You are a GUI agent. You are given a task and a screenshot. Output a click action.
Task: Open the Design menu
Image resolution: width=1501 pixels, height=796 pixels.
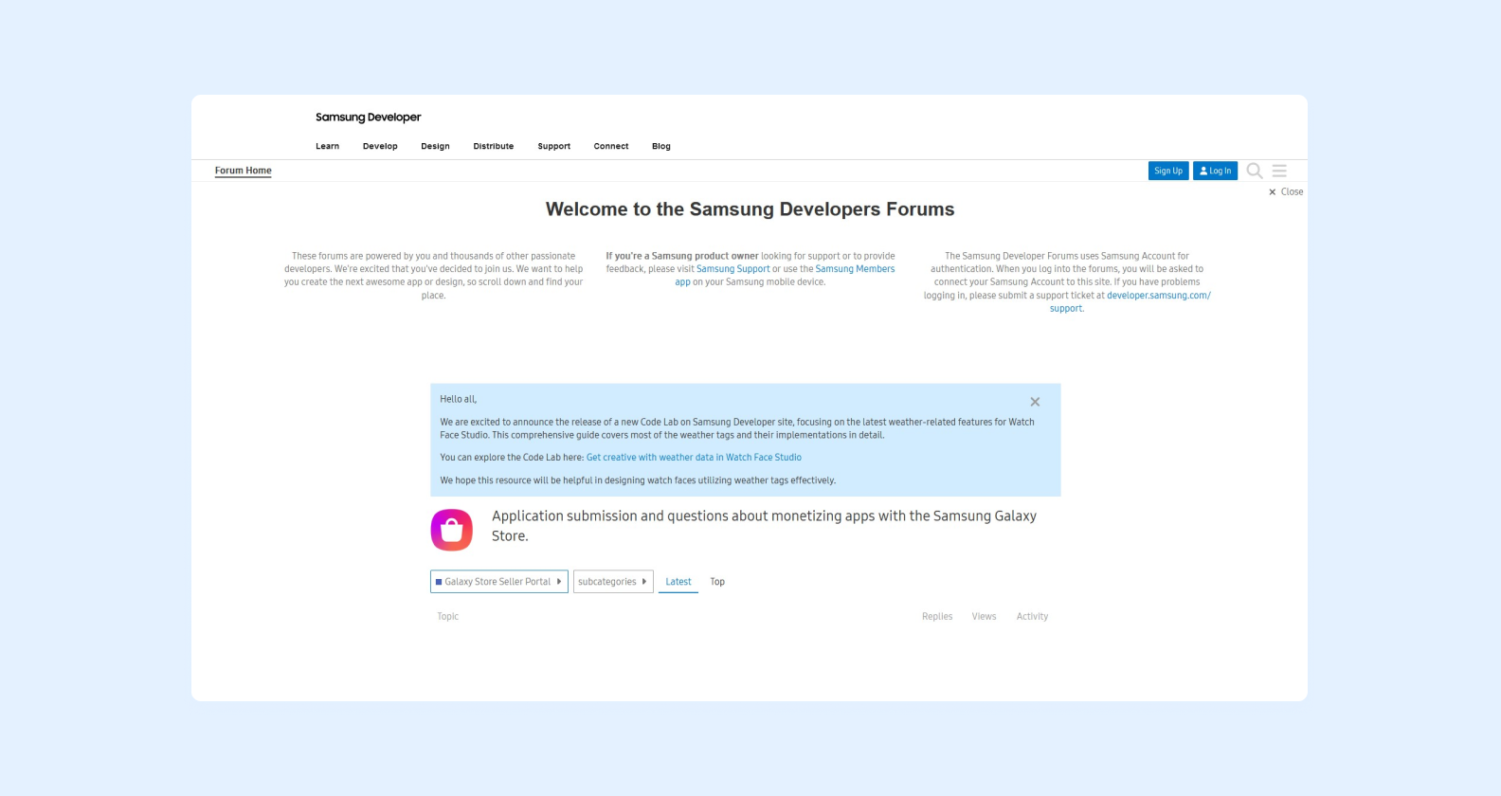pos(435,146)
